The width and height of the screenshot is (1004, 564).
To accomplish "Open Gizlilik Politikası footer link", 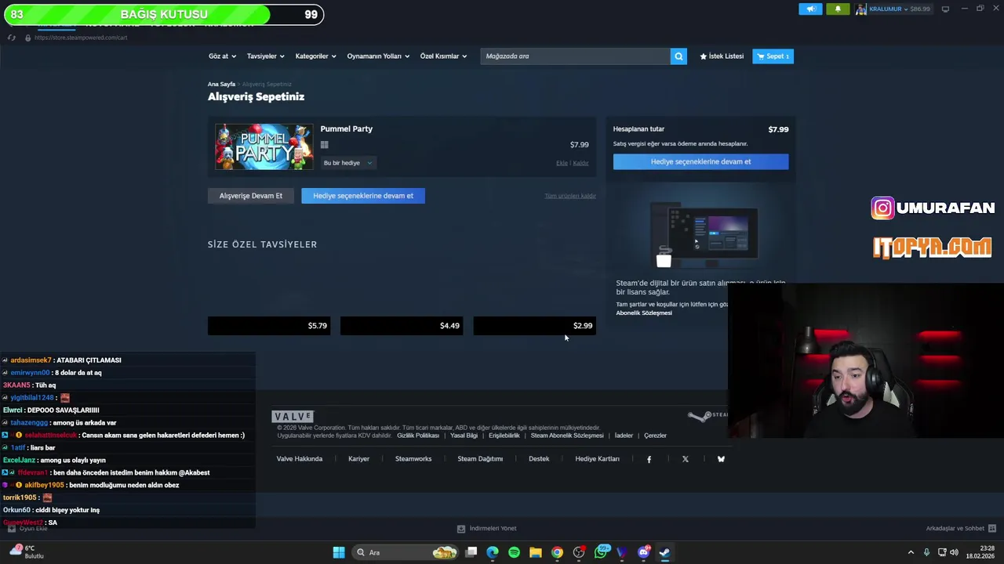I will 418,436.
